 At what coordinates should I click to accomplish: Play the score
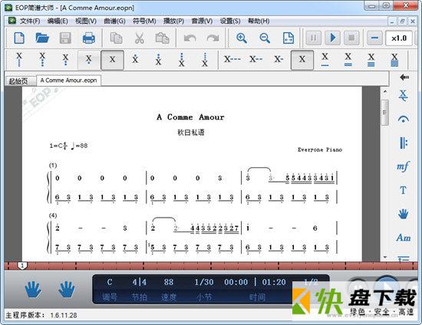pyautogui.click(x=332, y=38)
